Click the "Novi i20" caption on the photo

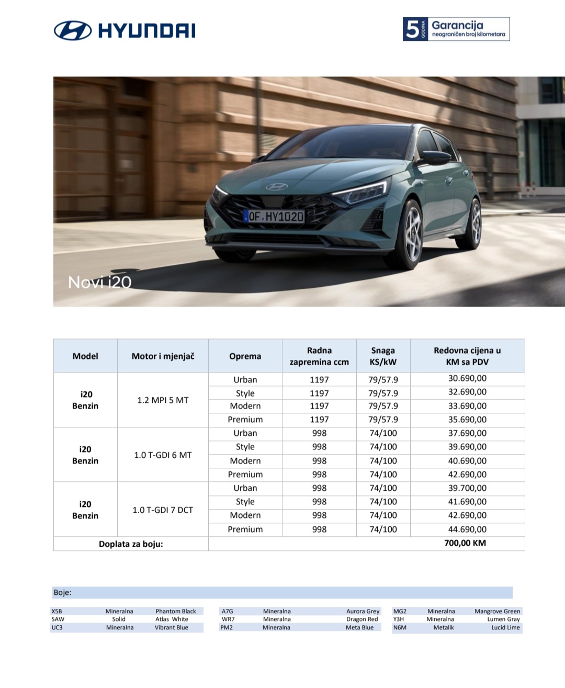(x=100, y=282)
